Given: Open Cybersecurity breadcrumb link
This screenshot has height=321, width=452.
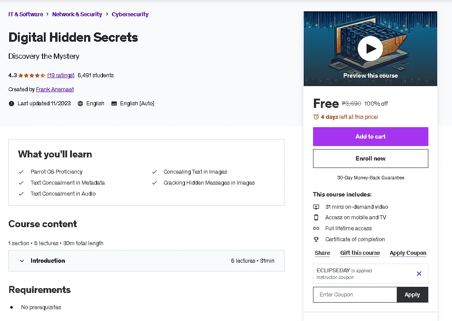Looking at the screenshot, I should [130, 14].
